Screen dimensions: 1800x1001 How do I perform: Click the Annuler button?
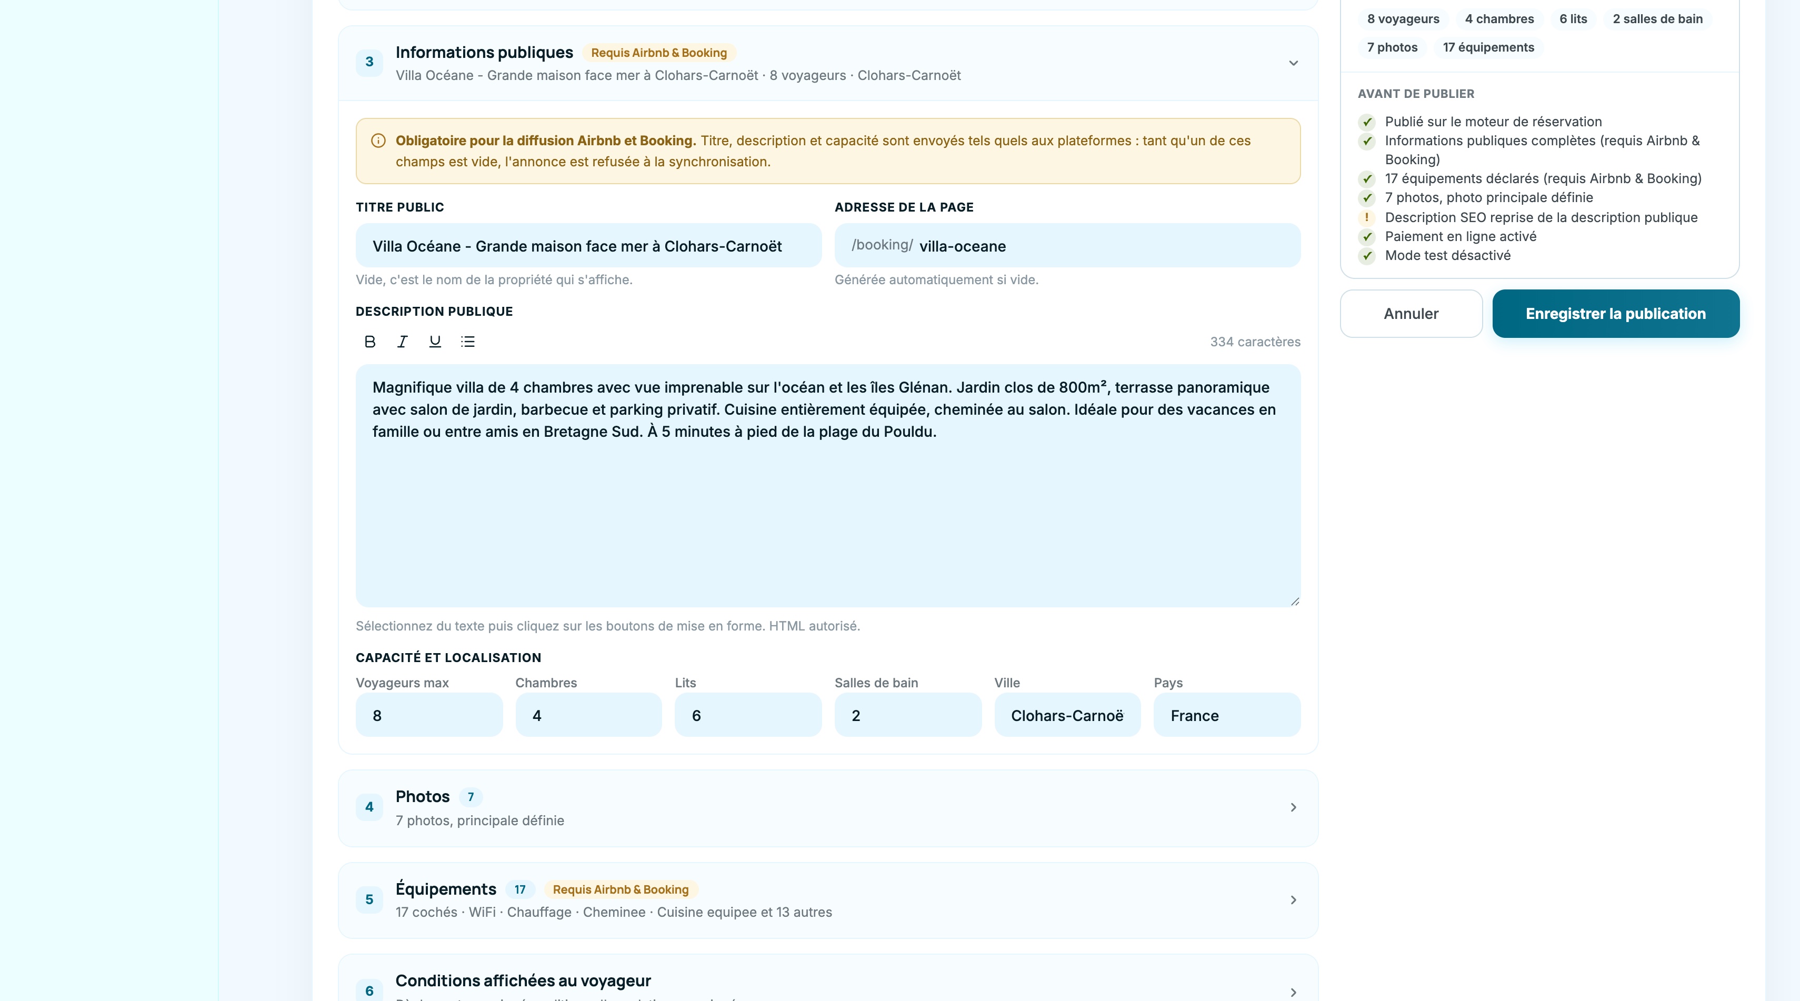1411,314
